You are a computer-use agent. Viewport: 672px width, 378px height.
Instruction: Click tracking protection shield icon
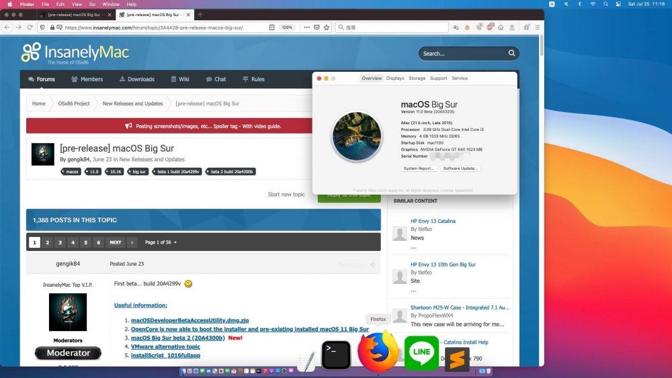42,27
